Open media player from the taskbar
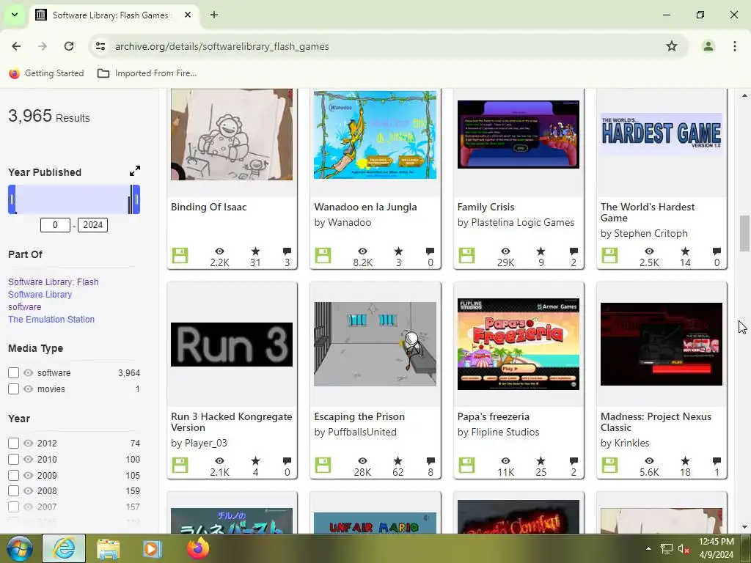Viewport: 751px width, 563px height. [x=152, y=548]
